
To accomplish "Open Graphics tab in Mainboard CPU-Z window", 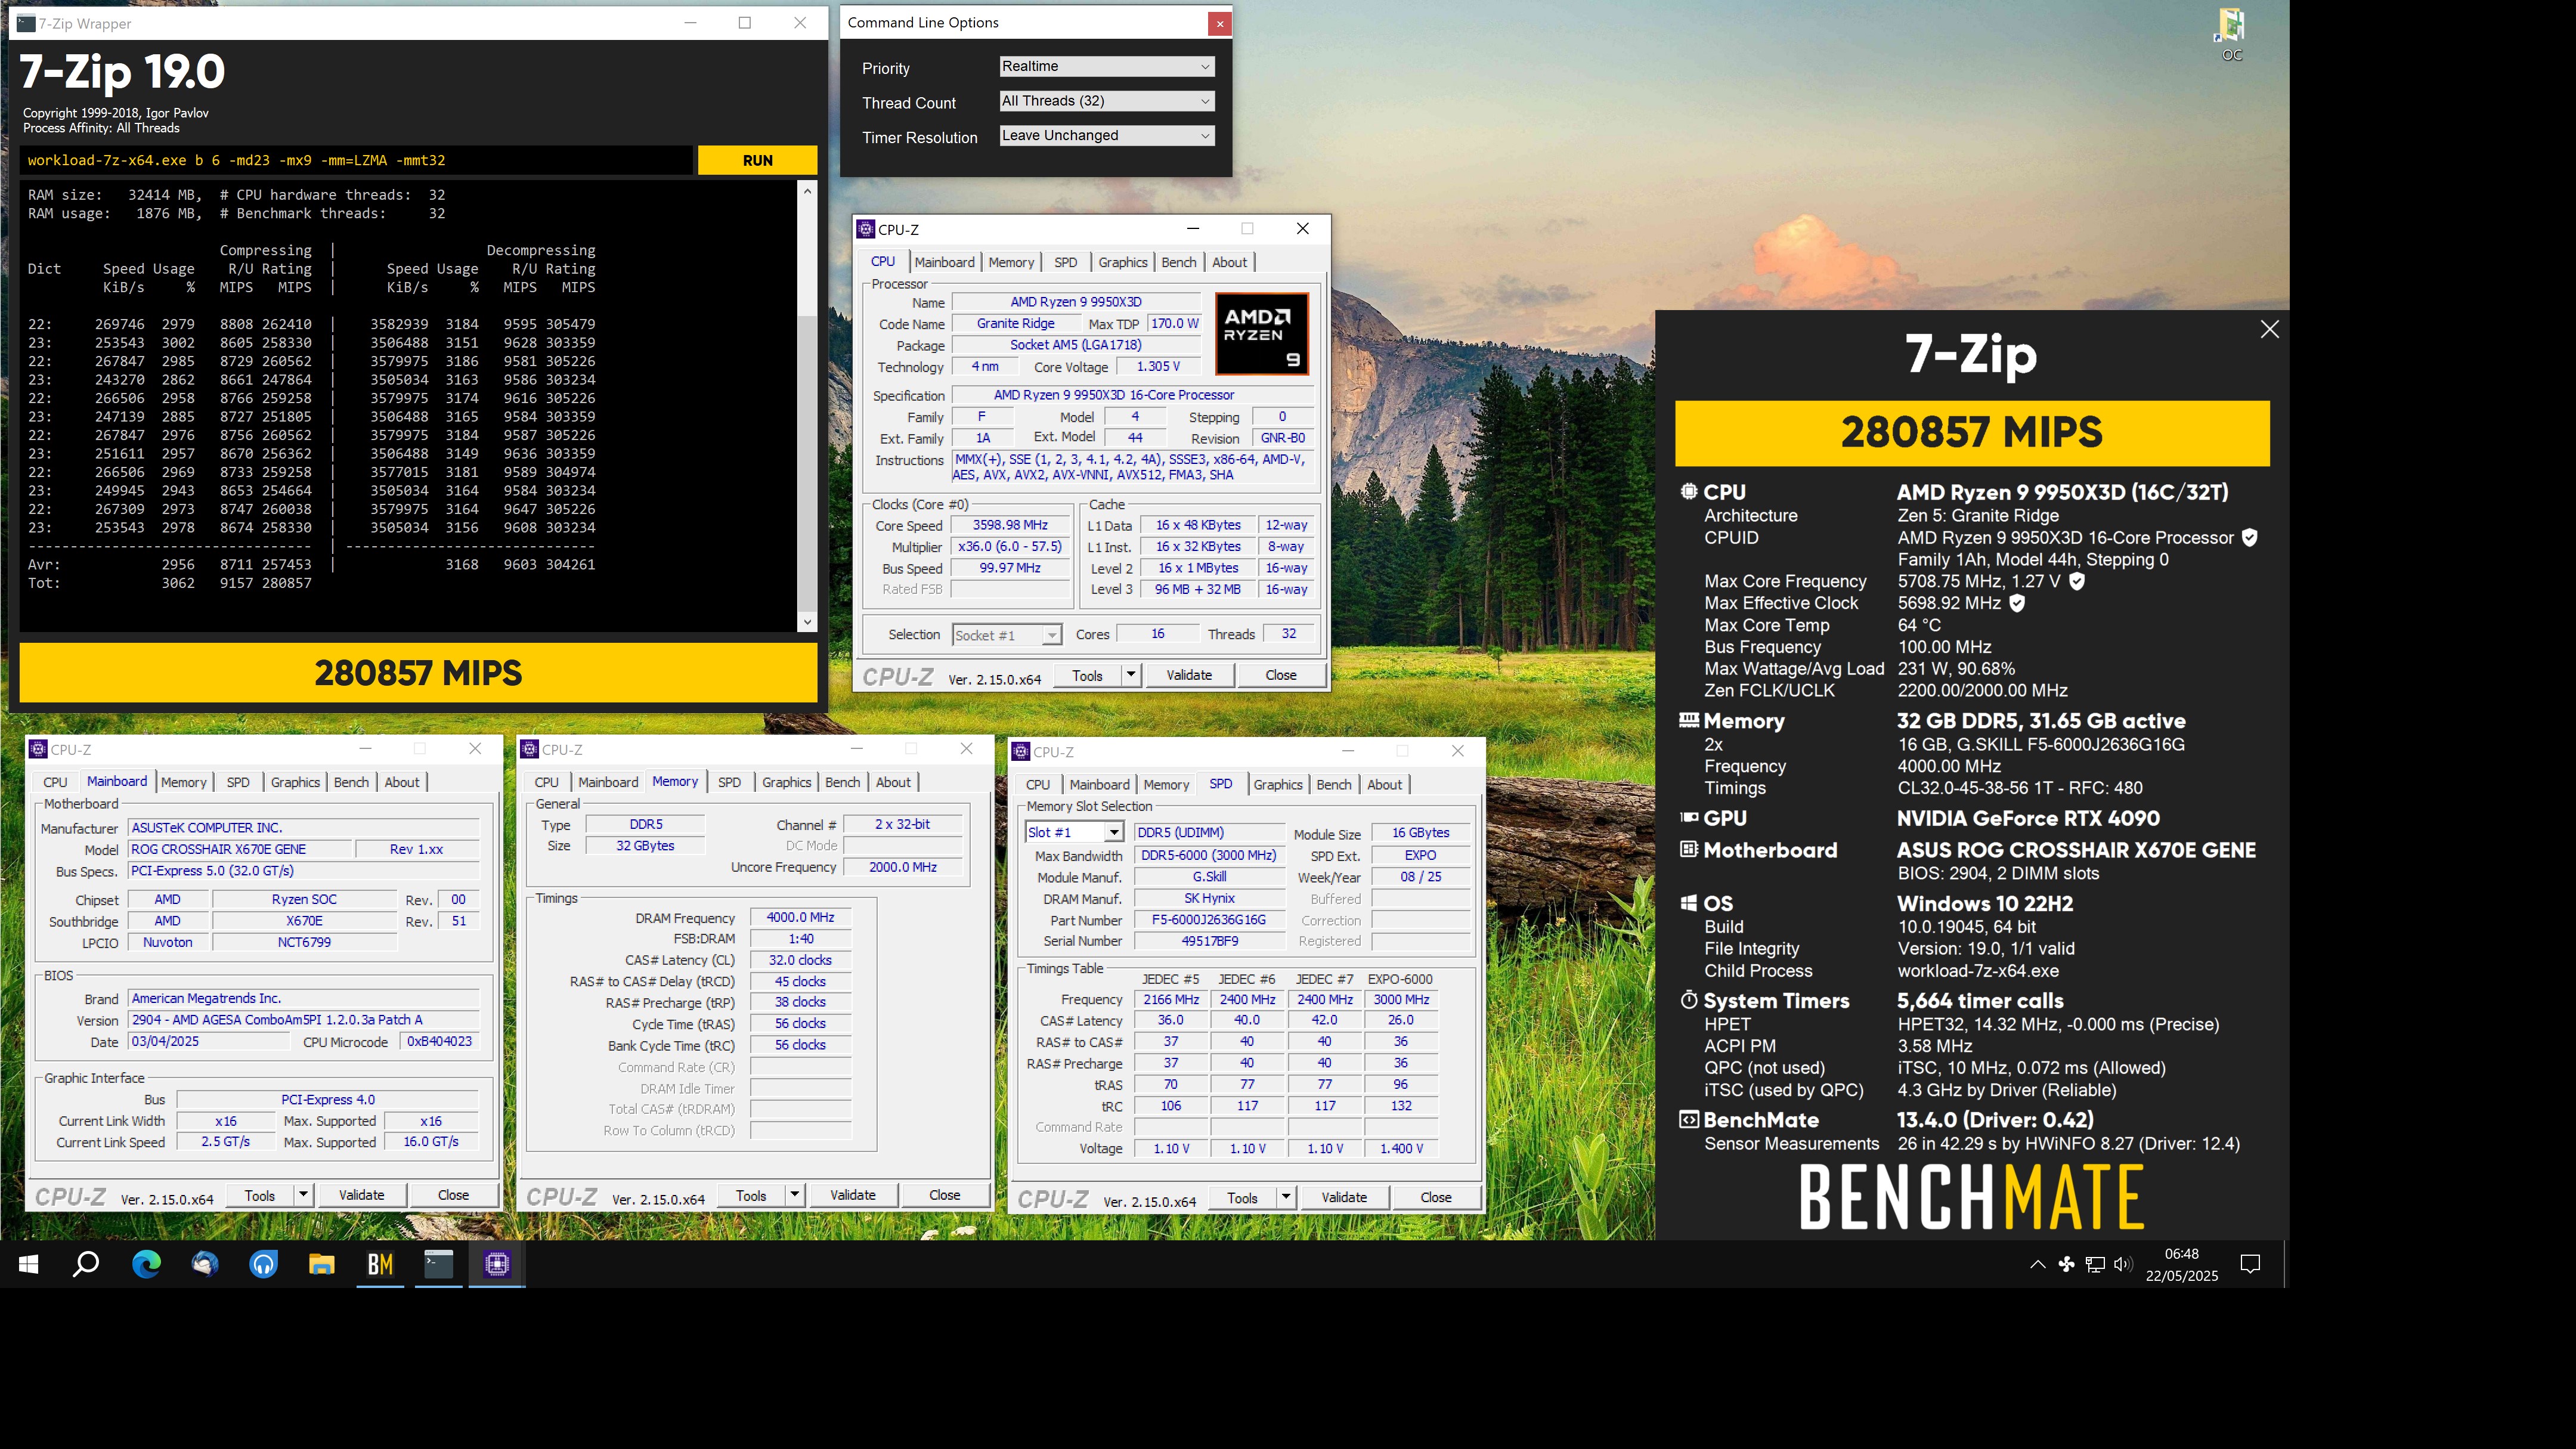I will [295, 782].
